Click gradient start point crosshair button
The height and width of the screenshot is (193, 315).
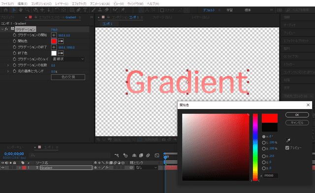[x=54, y=35]
